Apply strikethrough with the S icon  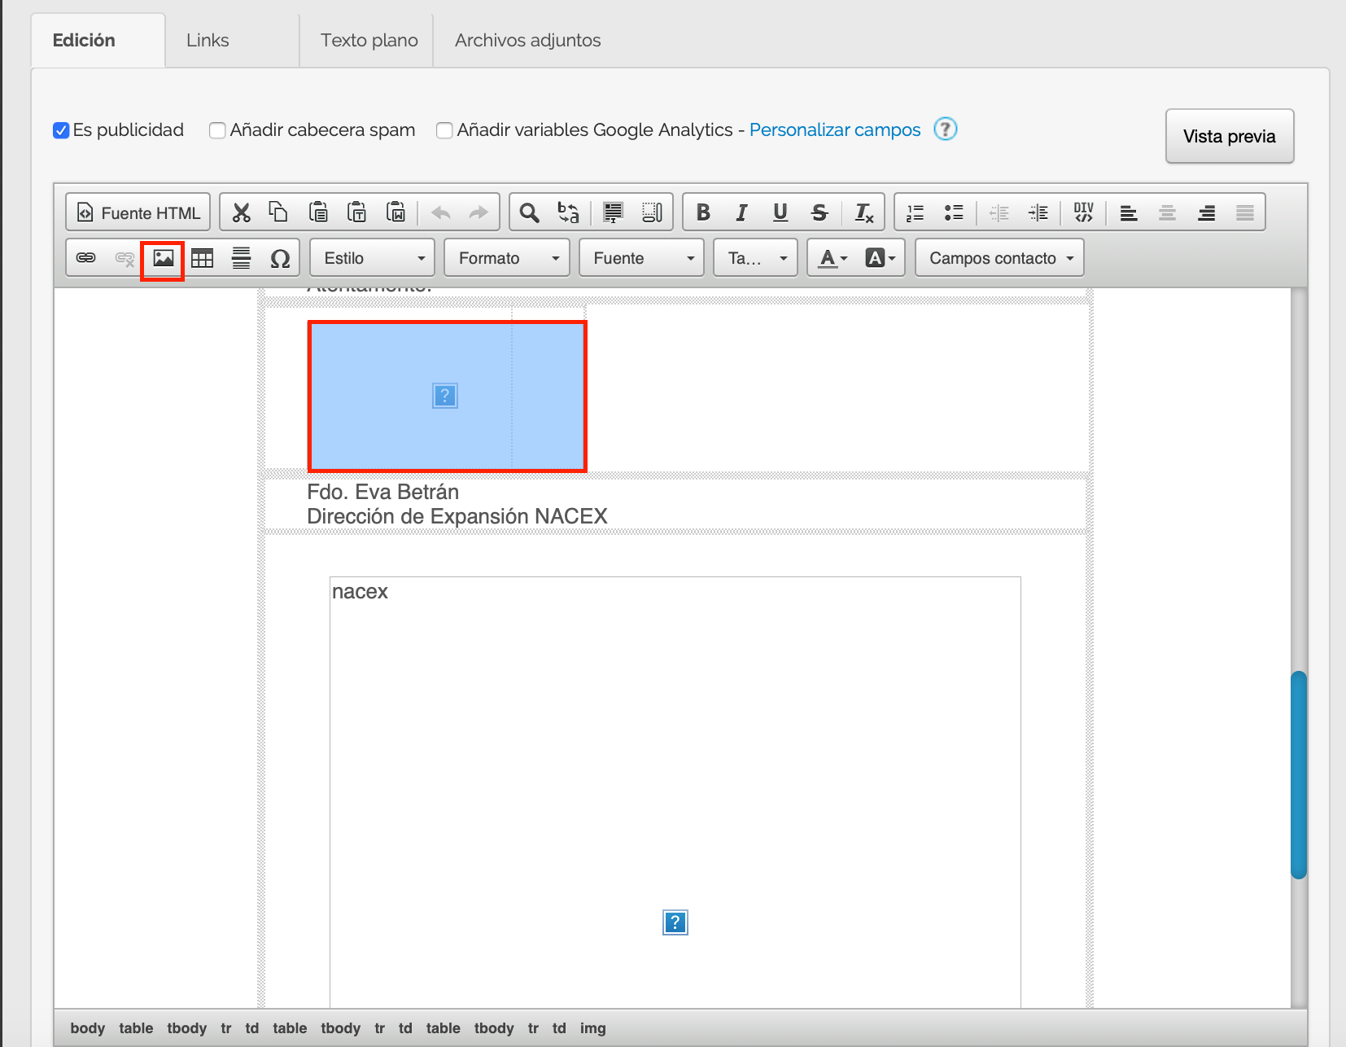pos(819,213)
